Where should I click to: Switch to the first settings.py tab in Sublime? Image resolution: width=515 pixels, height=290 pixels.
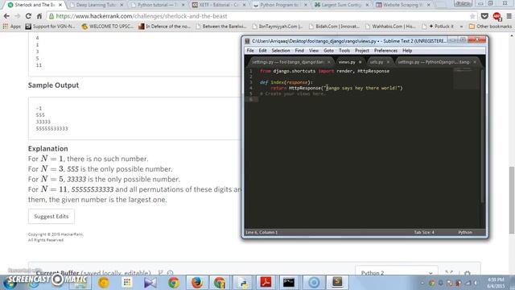(288, 62)
